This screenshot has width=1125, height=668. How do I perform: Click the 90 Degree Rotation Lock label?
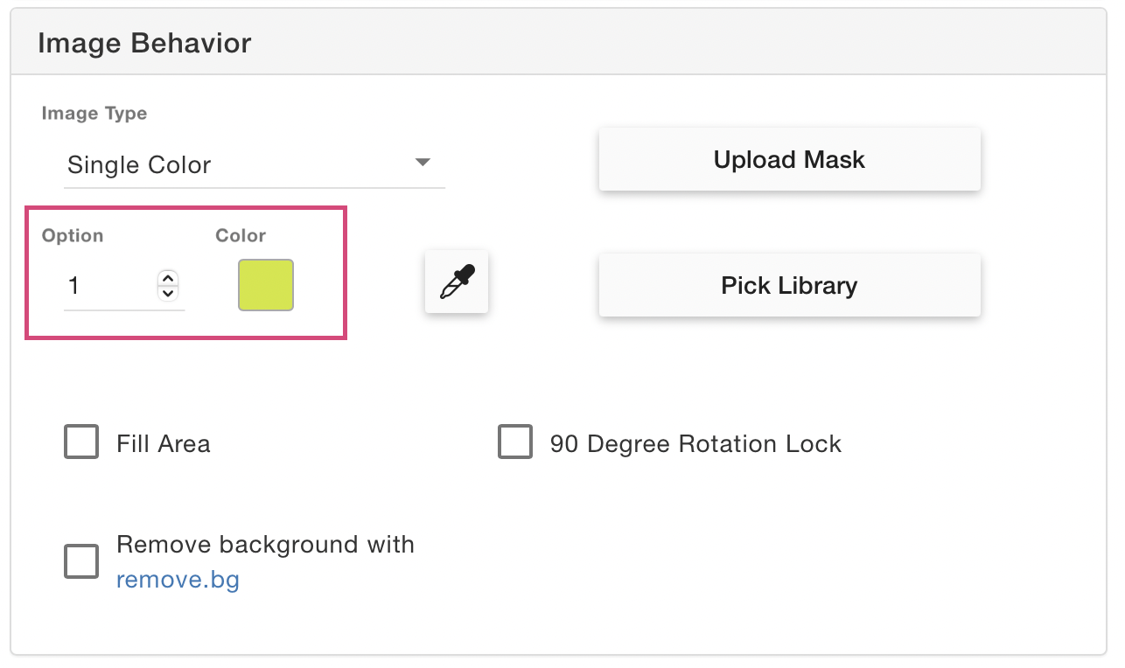(695, 444)
